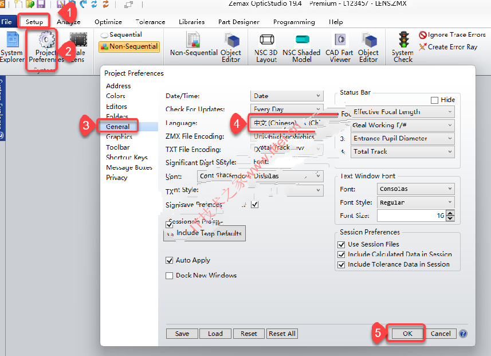Viewport: 491px width, 356px height.
Task: Select Message Boxes in preferences list
Action: pos(129,167)
